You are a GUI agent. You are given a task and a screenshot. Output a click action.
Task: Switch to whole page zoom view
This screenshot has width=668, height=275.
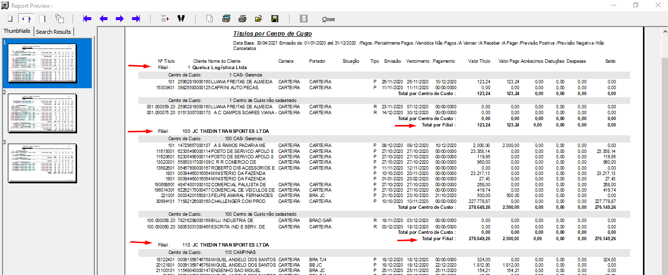tap(10, 19)
